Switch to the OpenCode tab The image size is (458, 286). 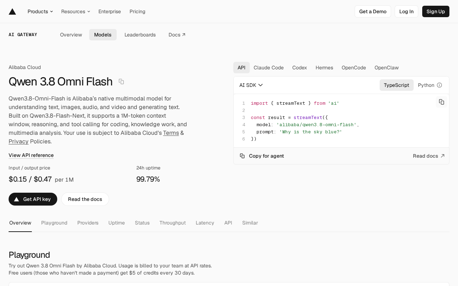(354, 68)
